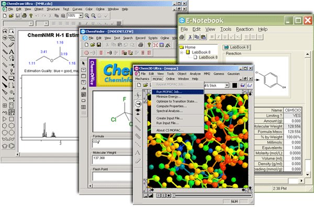314x207 pixels.
Task: Click ChemDraw horizontal scrollbar left arrow
Action: pos(18,154)
